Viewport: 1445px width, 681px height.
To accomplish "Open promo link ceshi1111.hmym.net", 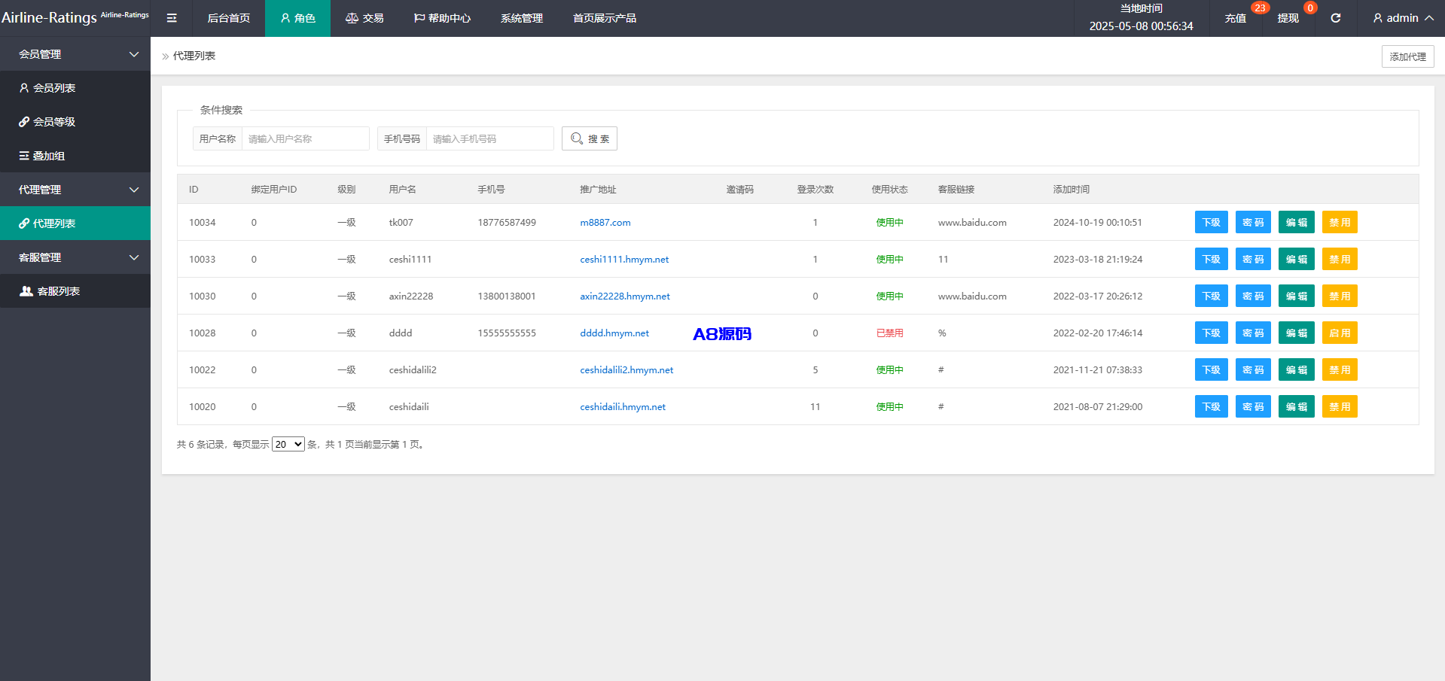I will 624,260.
